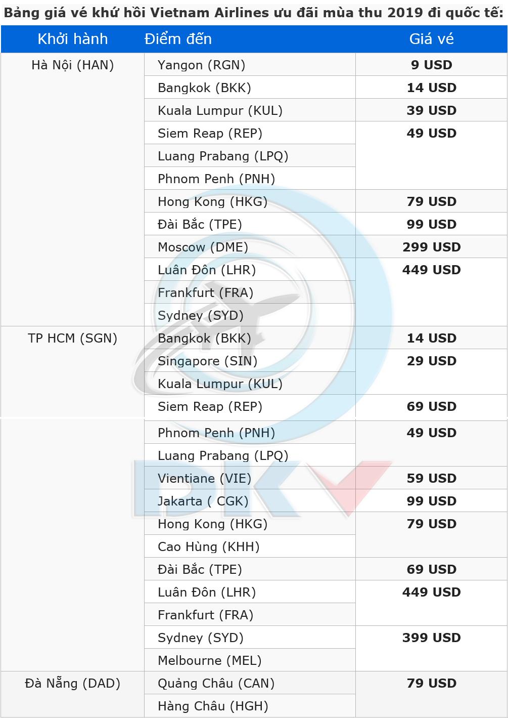Click the Điểm đến column header

click(x=178, y=39)
